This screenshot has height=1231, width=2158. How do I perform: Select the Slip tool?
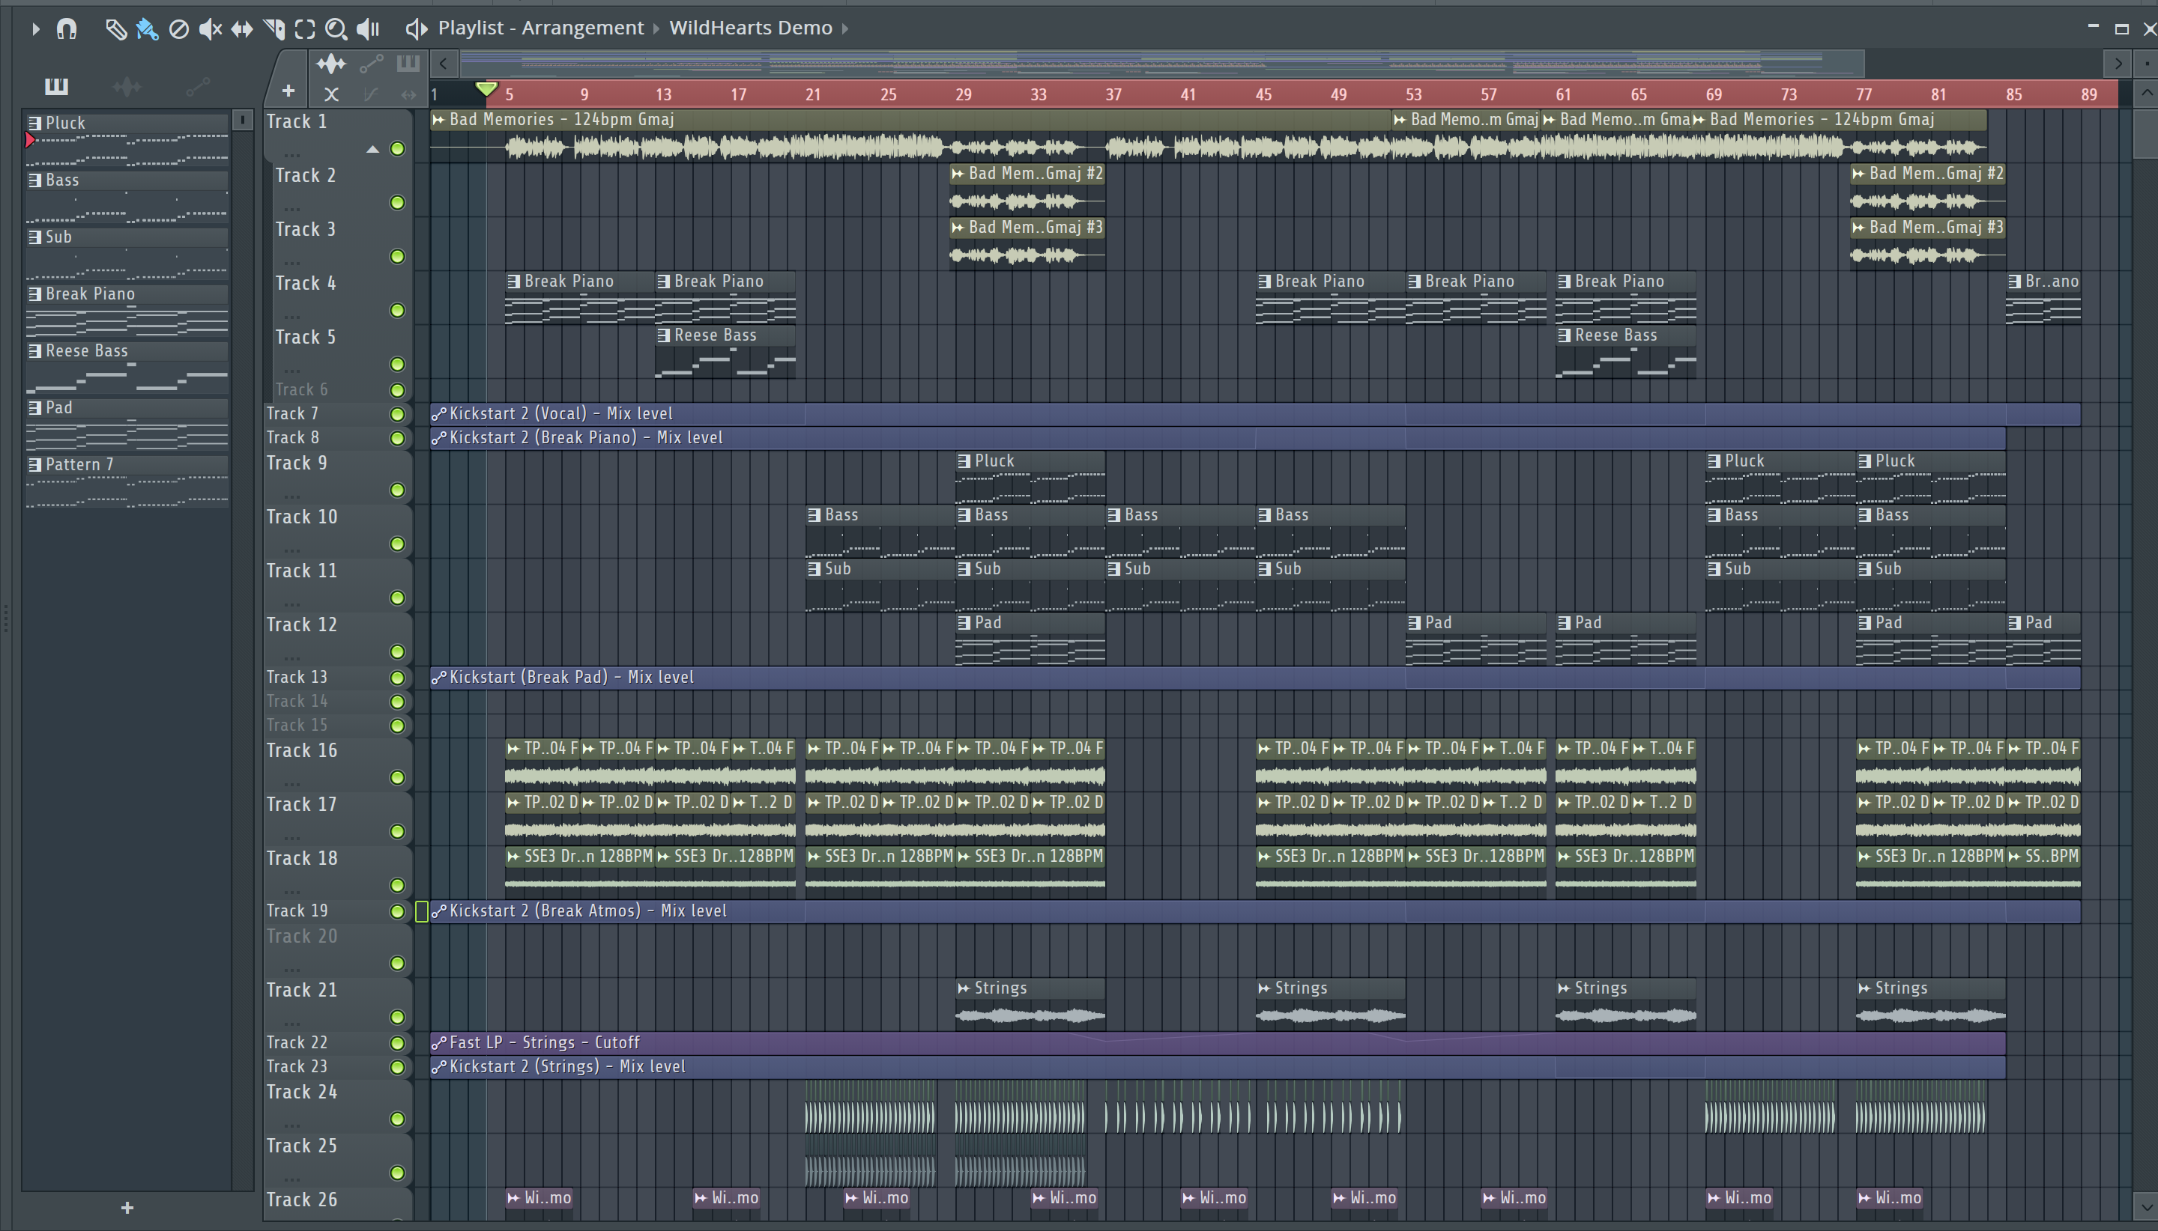tap(242, 30)
